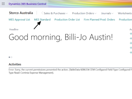
Task: Open Production Order List
Action: tap(67, 20)
